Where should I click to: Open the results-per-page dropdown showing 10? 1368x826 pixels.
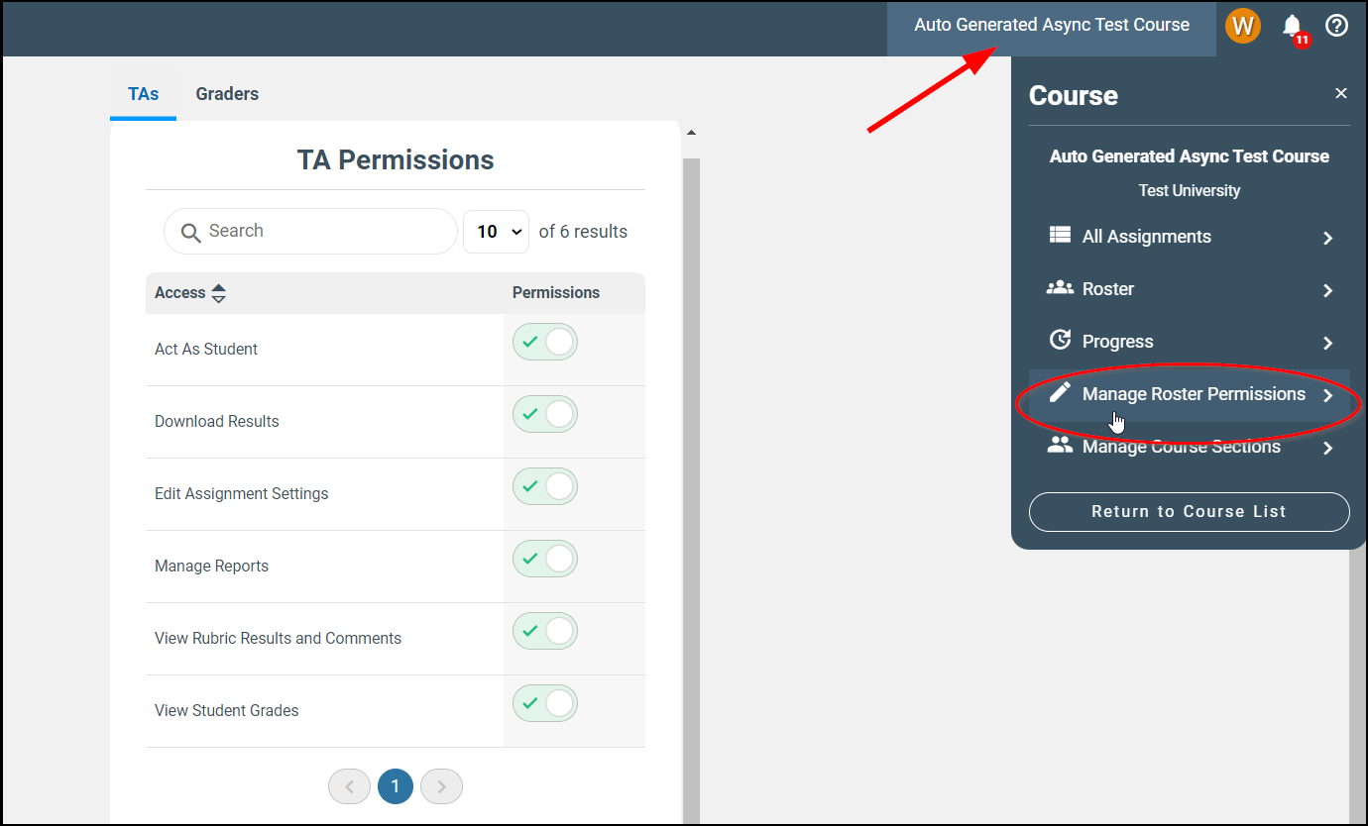pos(497,232)
